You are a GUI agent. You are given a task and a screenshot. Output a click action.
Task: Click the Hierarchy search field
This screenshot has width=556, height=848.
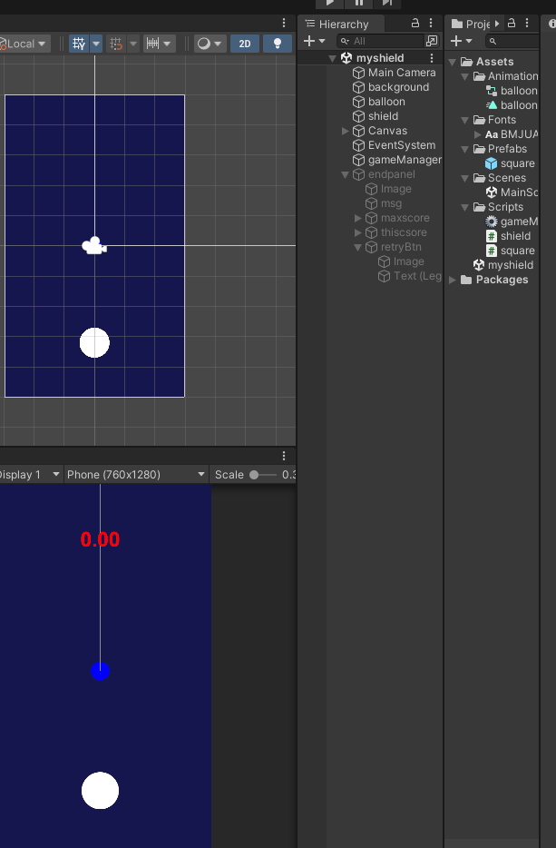380,41
